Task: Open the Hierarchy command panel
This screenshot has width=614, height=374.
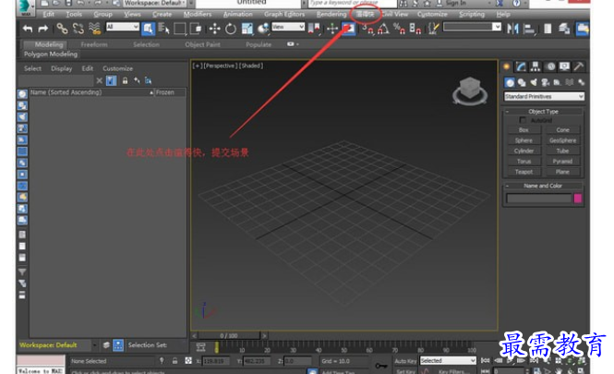Action: [x=536, y=66]
